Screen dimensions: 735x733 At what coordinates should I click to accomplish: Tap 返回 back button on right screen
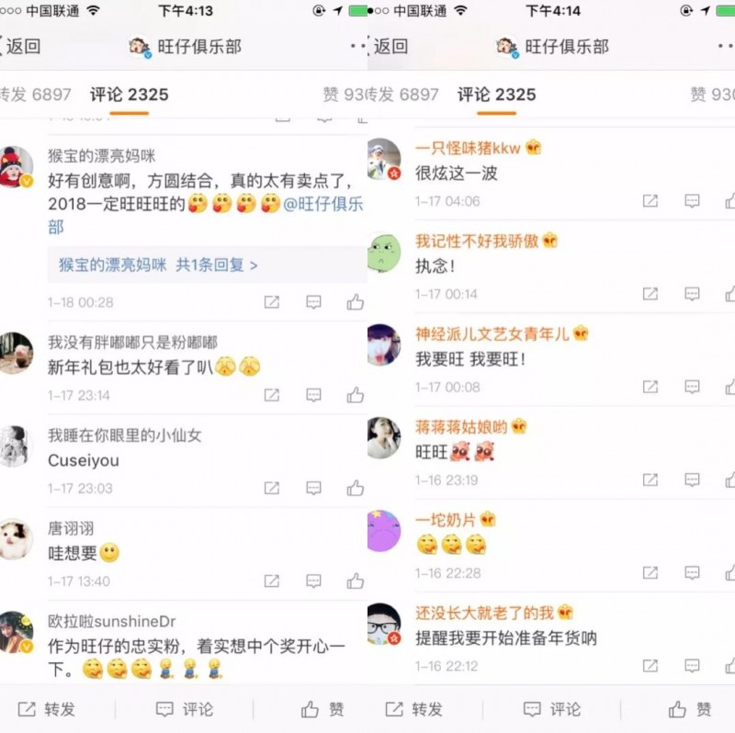click(x=387, y=47)
